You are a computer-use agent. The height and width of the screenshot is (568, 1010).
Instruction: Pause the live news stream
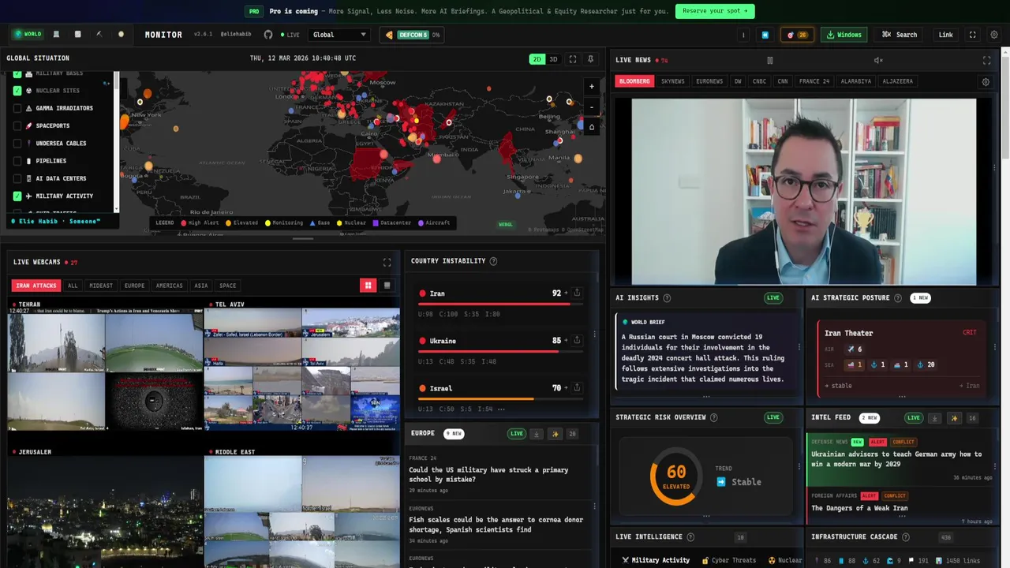pos(770,60)
